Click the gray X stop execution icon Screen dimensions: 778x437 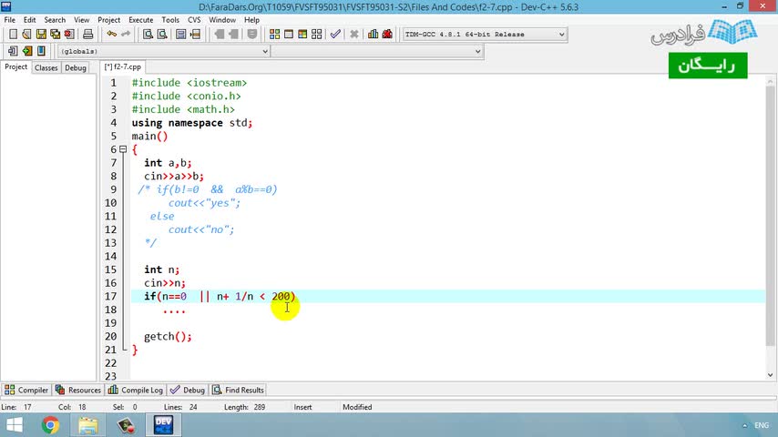coord(354,35)
